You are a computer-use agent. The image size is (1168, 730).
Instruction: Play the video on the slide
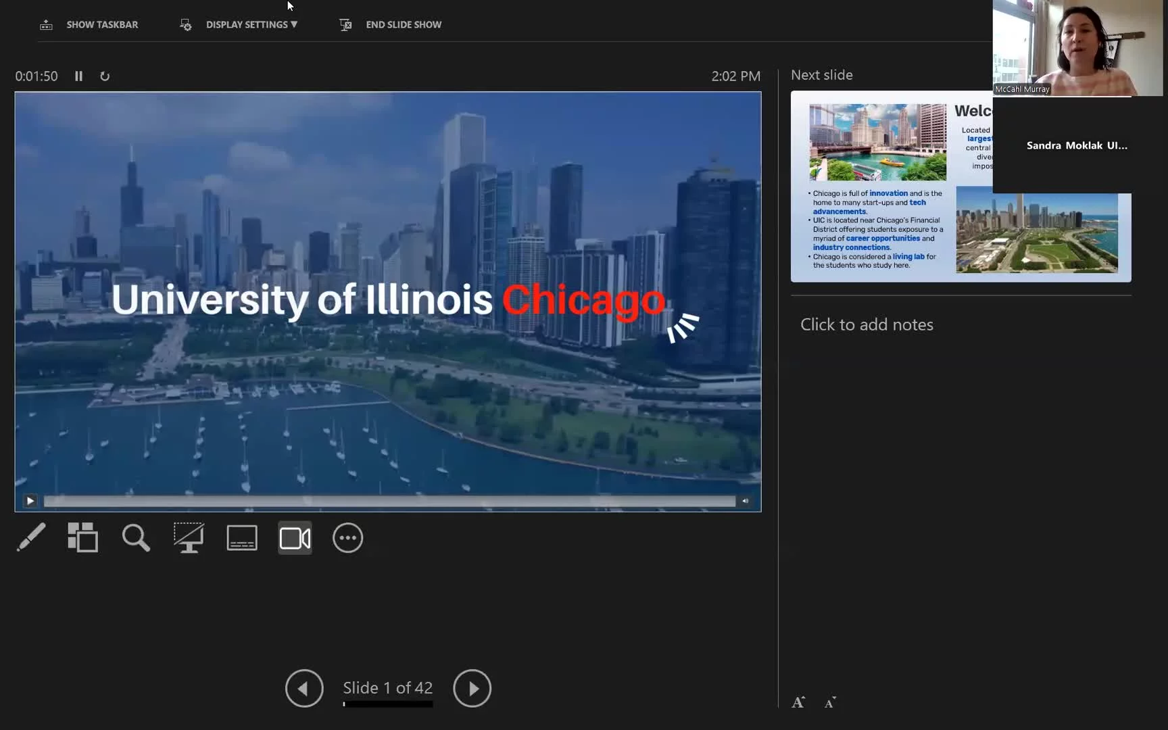pyautogui.click(x=30, y=501)
